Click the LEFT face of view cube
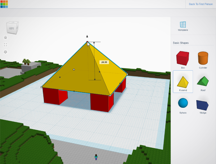The width and height of the screenshot is (216, 164). [11, 28]
